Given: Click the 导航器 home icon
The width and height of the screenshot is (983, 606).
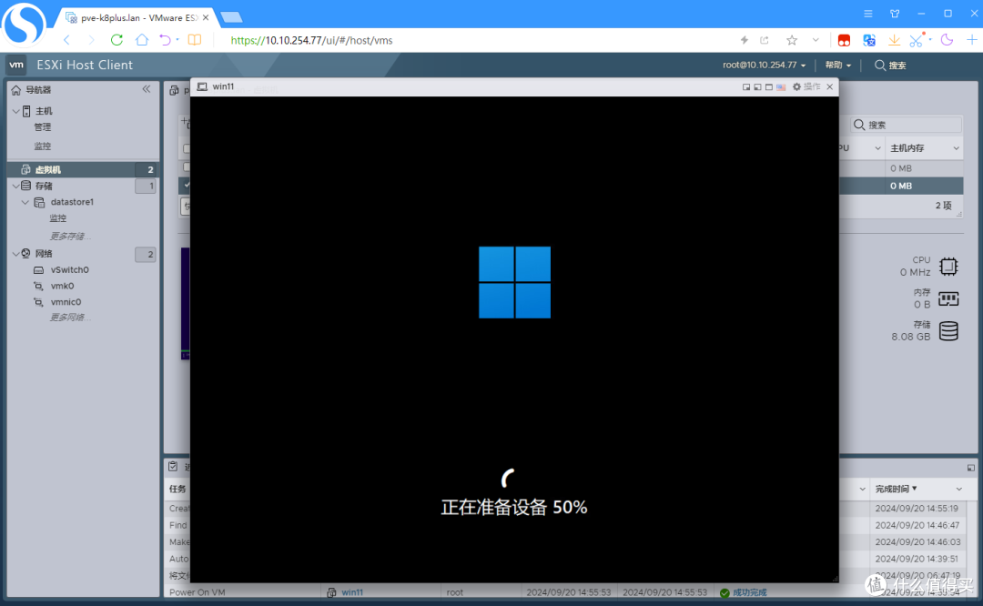Looking at the screenshot, I should click(16, 89).
